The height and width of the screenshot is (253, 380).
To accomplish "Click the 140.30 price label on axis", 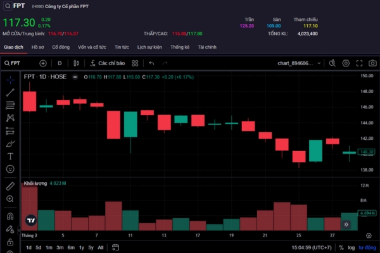I will [367, 152].
